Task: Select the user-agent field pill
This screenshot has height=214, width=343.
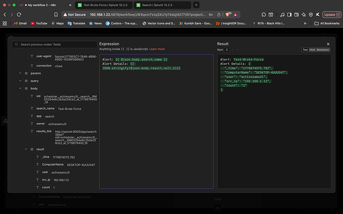Action: [41, 56]
